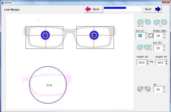Image resolution: width=171 pixels, height=112 pixels.
Task: Select the Height OS value field
Action: (x=160, y=63)
